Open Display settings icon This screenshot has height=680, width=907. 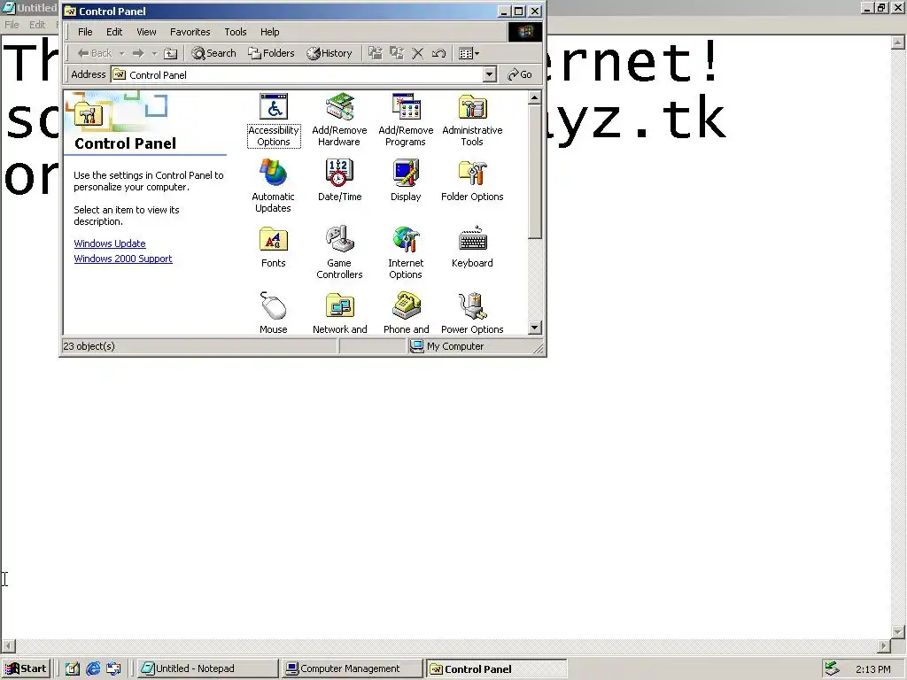click(406, 181)
